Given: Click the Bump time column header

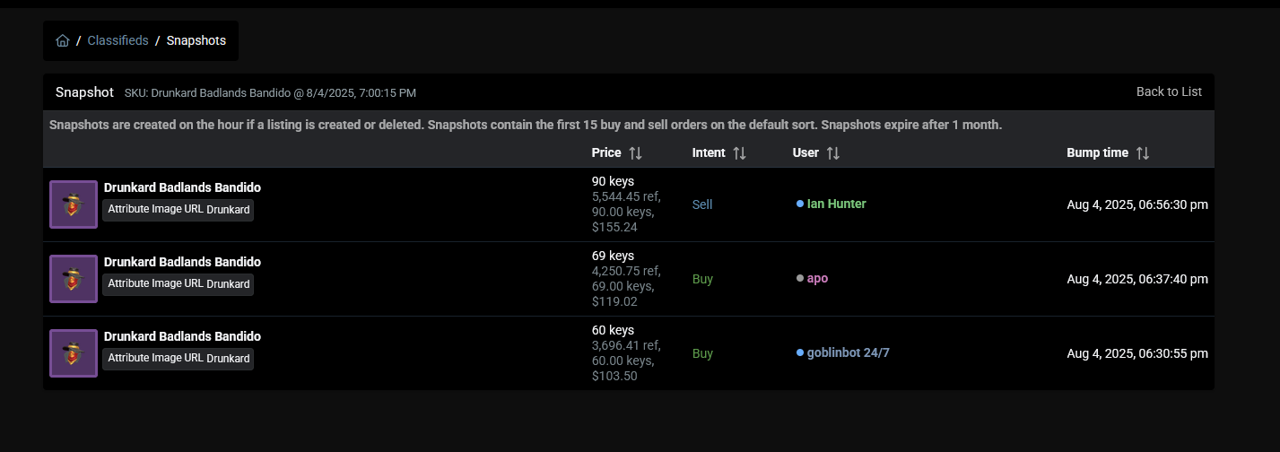Looking at the screenshot, I should 1097,152.
